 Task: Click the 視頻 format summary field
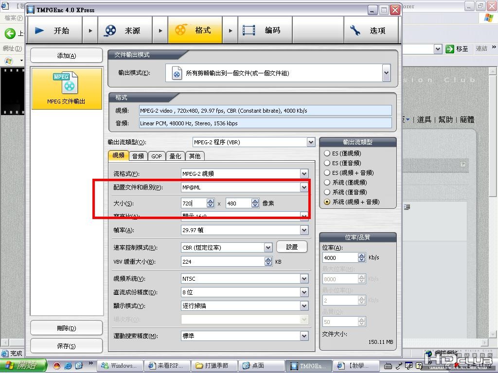(266, 111)
